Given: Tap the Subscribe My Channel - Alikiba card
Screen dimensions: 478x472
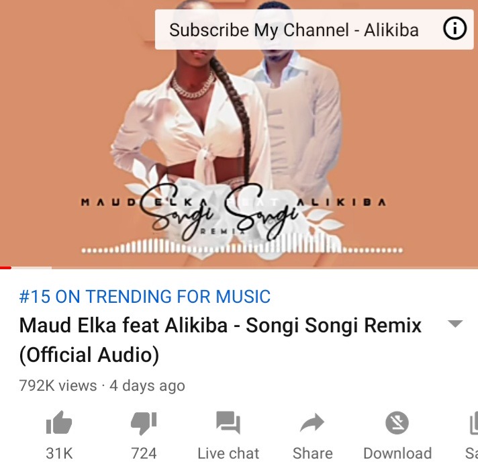Looking at the screenshot, I should (314, 30).
